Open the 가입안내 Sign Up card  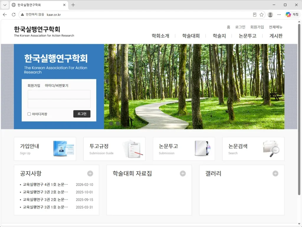point(45,149)
